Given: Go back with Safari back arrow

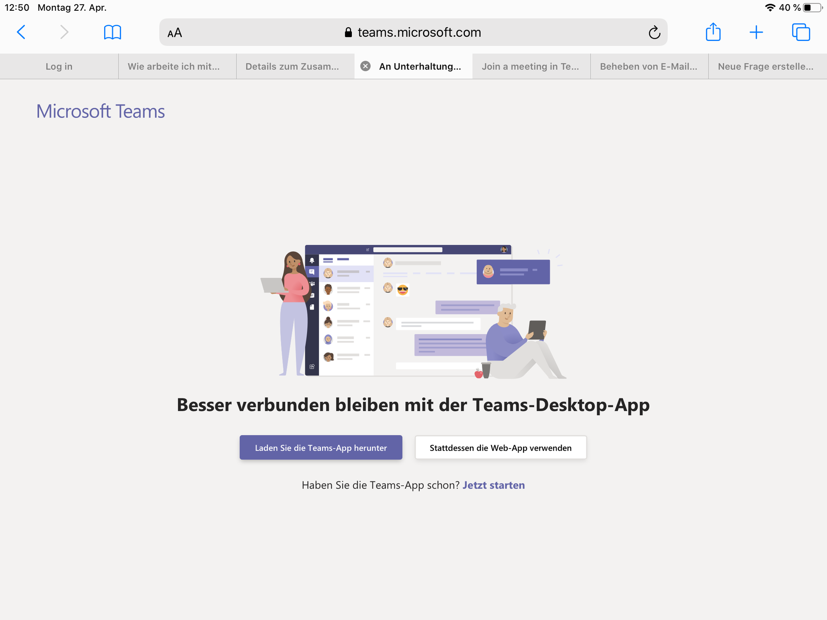Looking at the screenshot, I should (21, 32).
